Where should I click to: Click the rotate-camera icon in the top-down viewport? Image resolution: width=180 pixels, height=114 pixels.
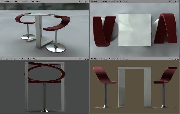(x=176, y=2)
